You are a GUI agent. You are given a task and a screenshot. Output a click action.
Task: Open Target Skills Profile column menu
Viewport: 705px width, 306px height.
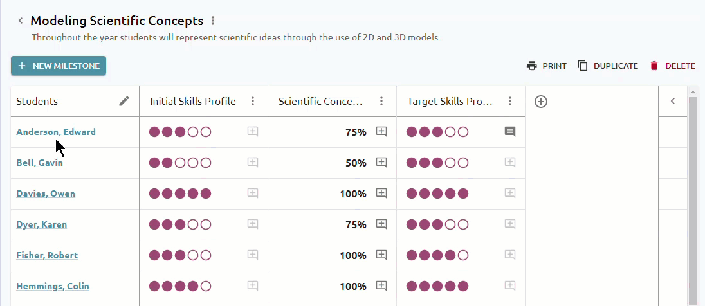[510, 101]
